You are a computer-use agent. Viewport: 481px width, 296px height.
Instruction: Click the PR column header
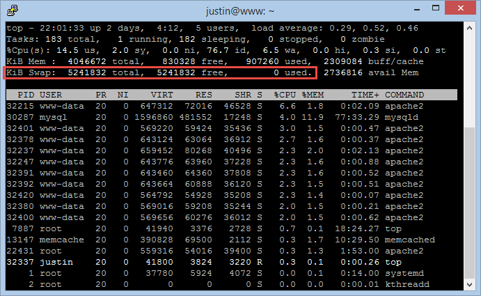coord(101,95)
